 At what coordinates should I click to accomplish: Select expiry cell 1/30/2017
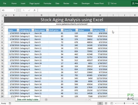click(x=100, y=63)
